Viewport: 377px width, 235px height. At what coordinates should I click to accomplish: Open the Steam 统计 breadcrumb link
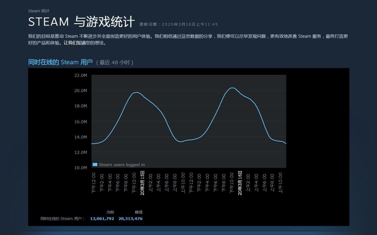tap(39, 11)
